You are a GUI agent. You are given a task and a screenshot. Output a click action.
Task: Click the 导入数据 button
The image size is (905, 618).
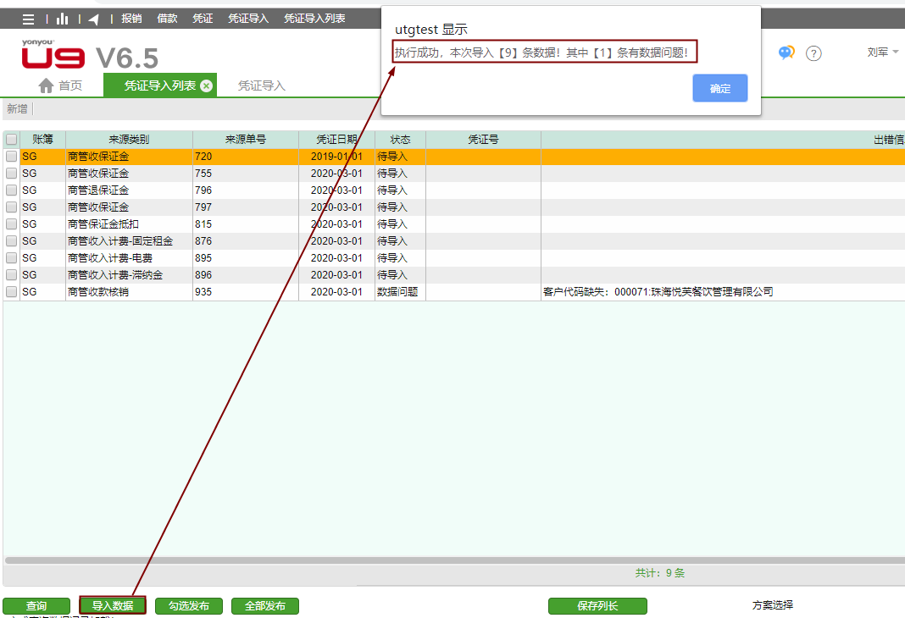pyautogui.click(x=113, y=605)
